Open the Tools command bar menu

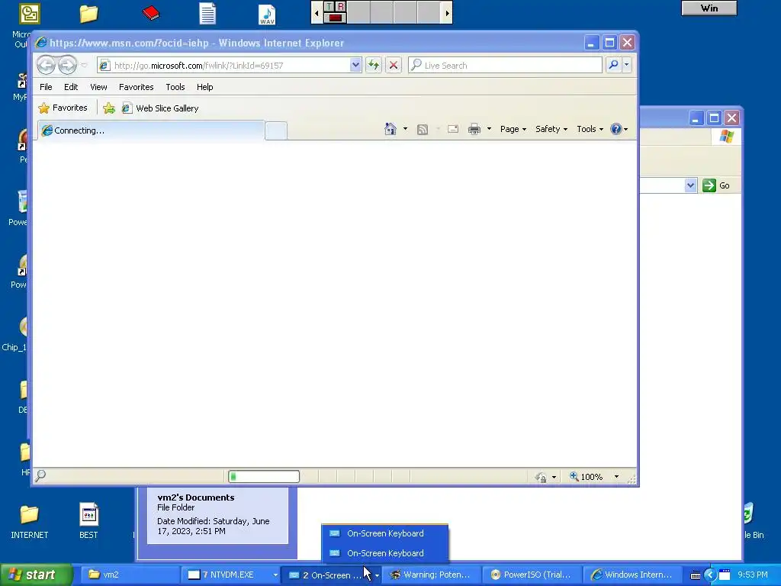[x=590, y=129]
